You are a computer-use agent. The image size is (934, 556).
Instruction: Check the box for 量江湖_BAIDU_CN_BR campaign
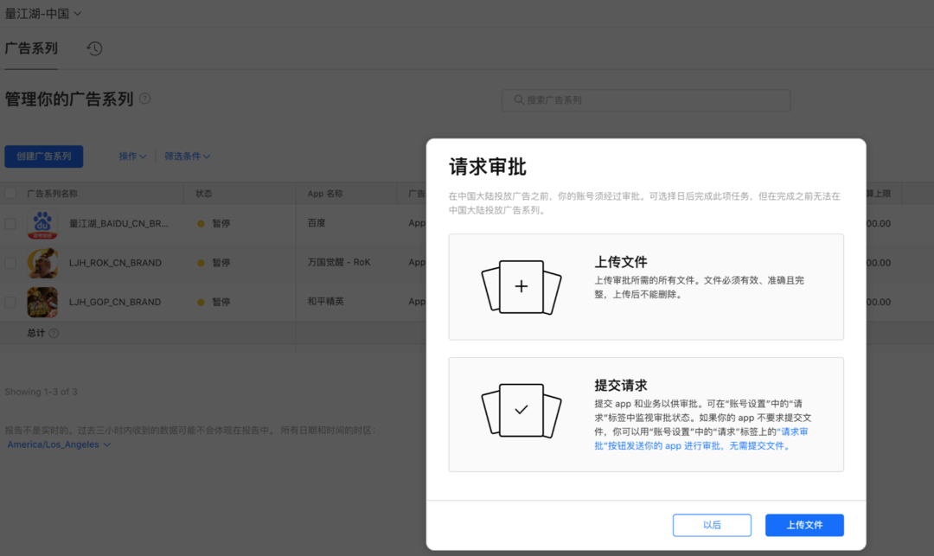pyautogui.click(x=12, y=223)
